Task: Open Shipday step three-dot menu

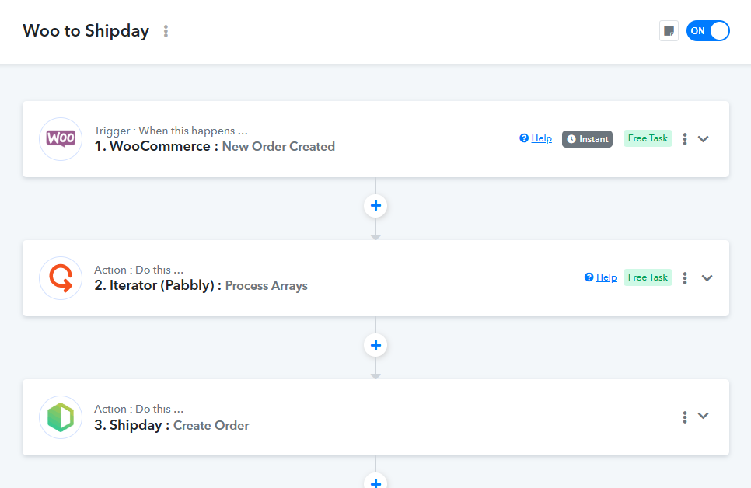Action: pos(685,417)
